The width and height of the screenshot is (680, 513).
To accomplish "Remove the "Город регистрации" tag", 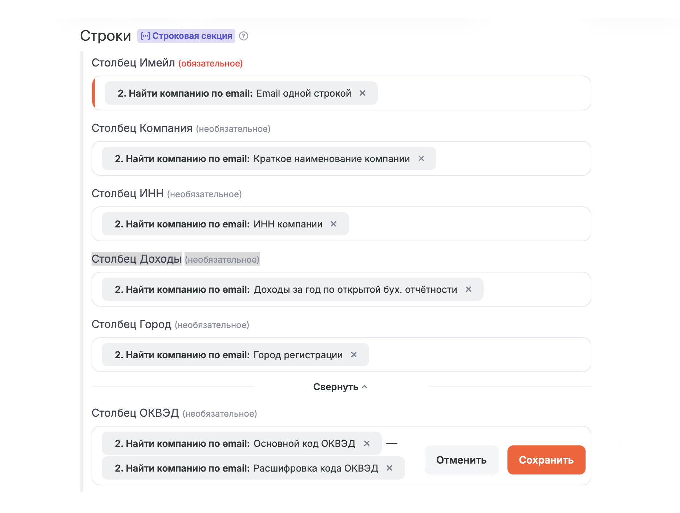I will (354, 355).
